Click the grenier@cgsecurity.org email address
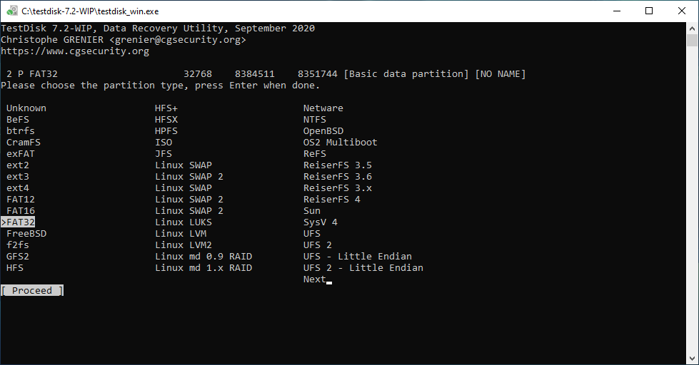This screenshot has height=365, width=699. (177, 40)
